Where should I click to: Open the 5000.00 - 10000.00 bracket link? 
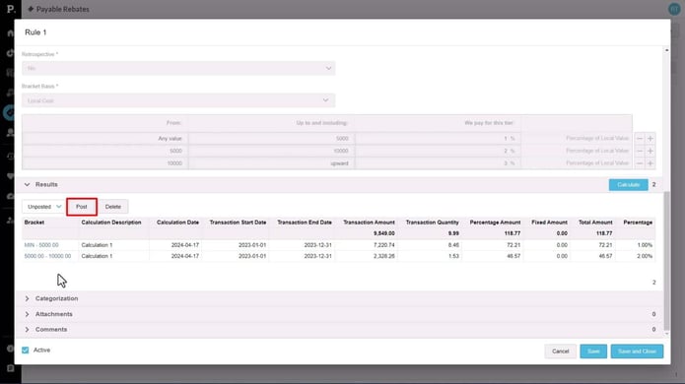(47, 256)
